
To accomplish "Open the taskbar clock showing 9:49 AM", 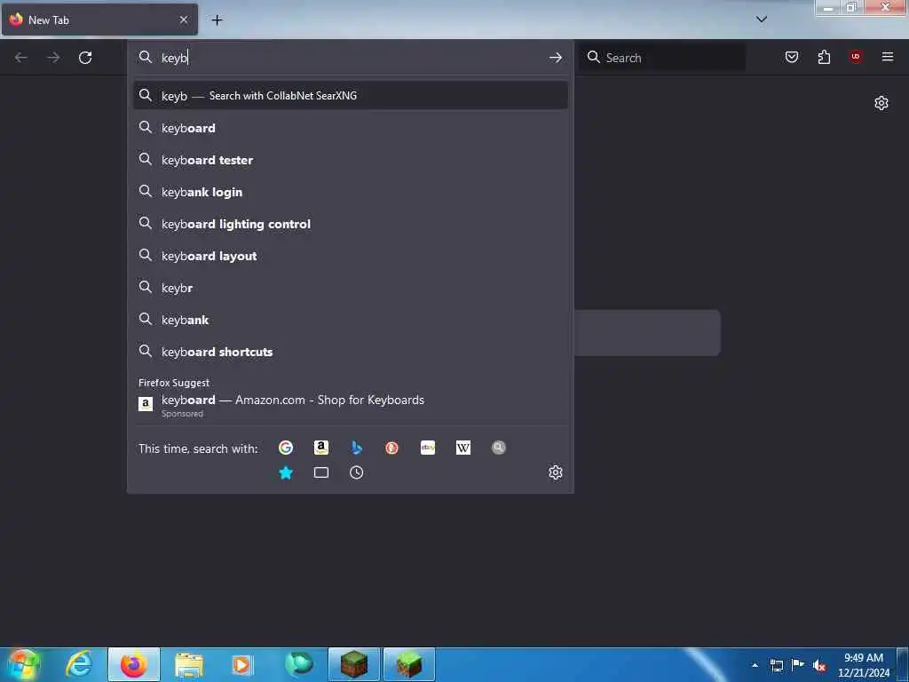I will (x=863, y=664).
